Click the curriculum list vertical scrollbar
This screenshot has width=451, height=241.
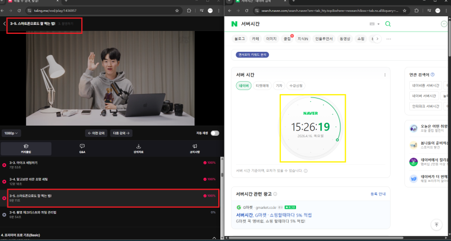click(222, 175)
